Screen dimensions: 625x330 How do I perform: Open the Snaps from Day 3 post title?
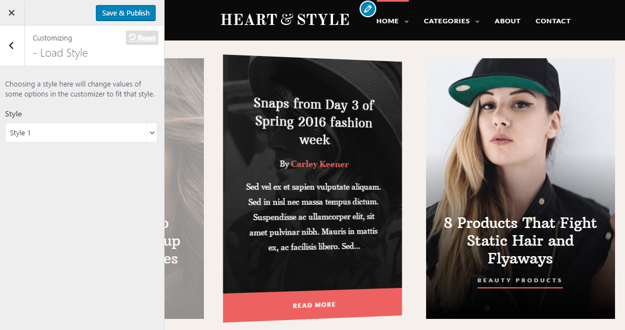point(314,121)
